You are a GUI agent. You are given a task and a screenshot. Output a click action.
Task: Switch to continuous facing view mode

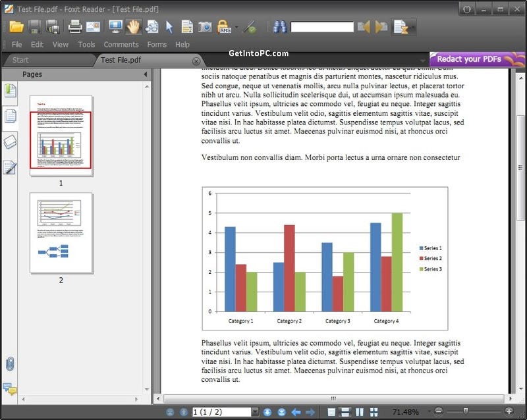point(374,412)
